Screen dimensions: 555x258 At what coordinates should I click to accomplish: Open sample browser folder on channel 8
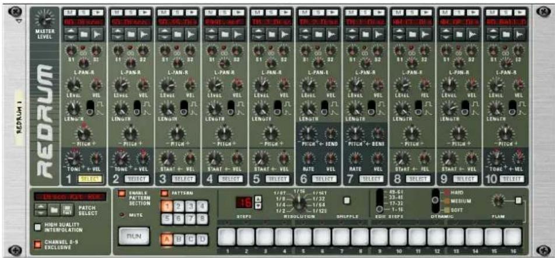point(412,34)
